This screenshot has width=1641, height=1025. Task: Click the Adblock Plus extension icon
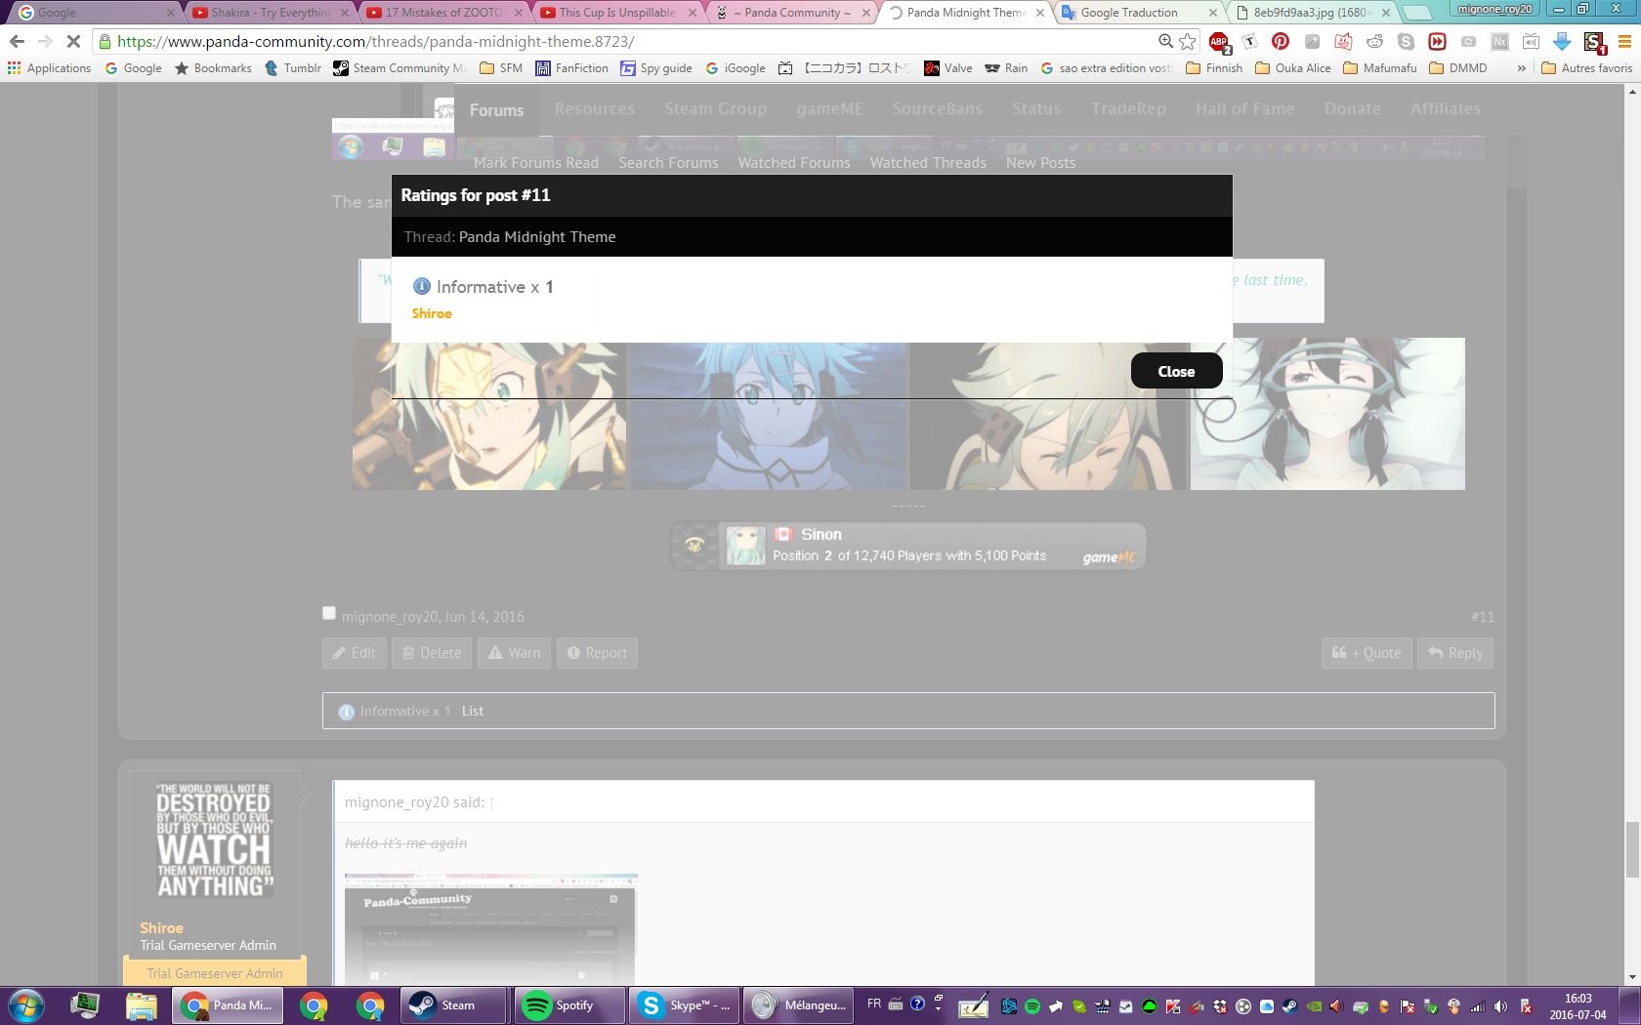click(1218, 41)
